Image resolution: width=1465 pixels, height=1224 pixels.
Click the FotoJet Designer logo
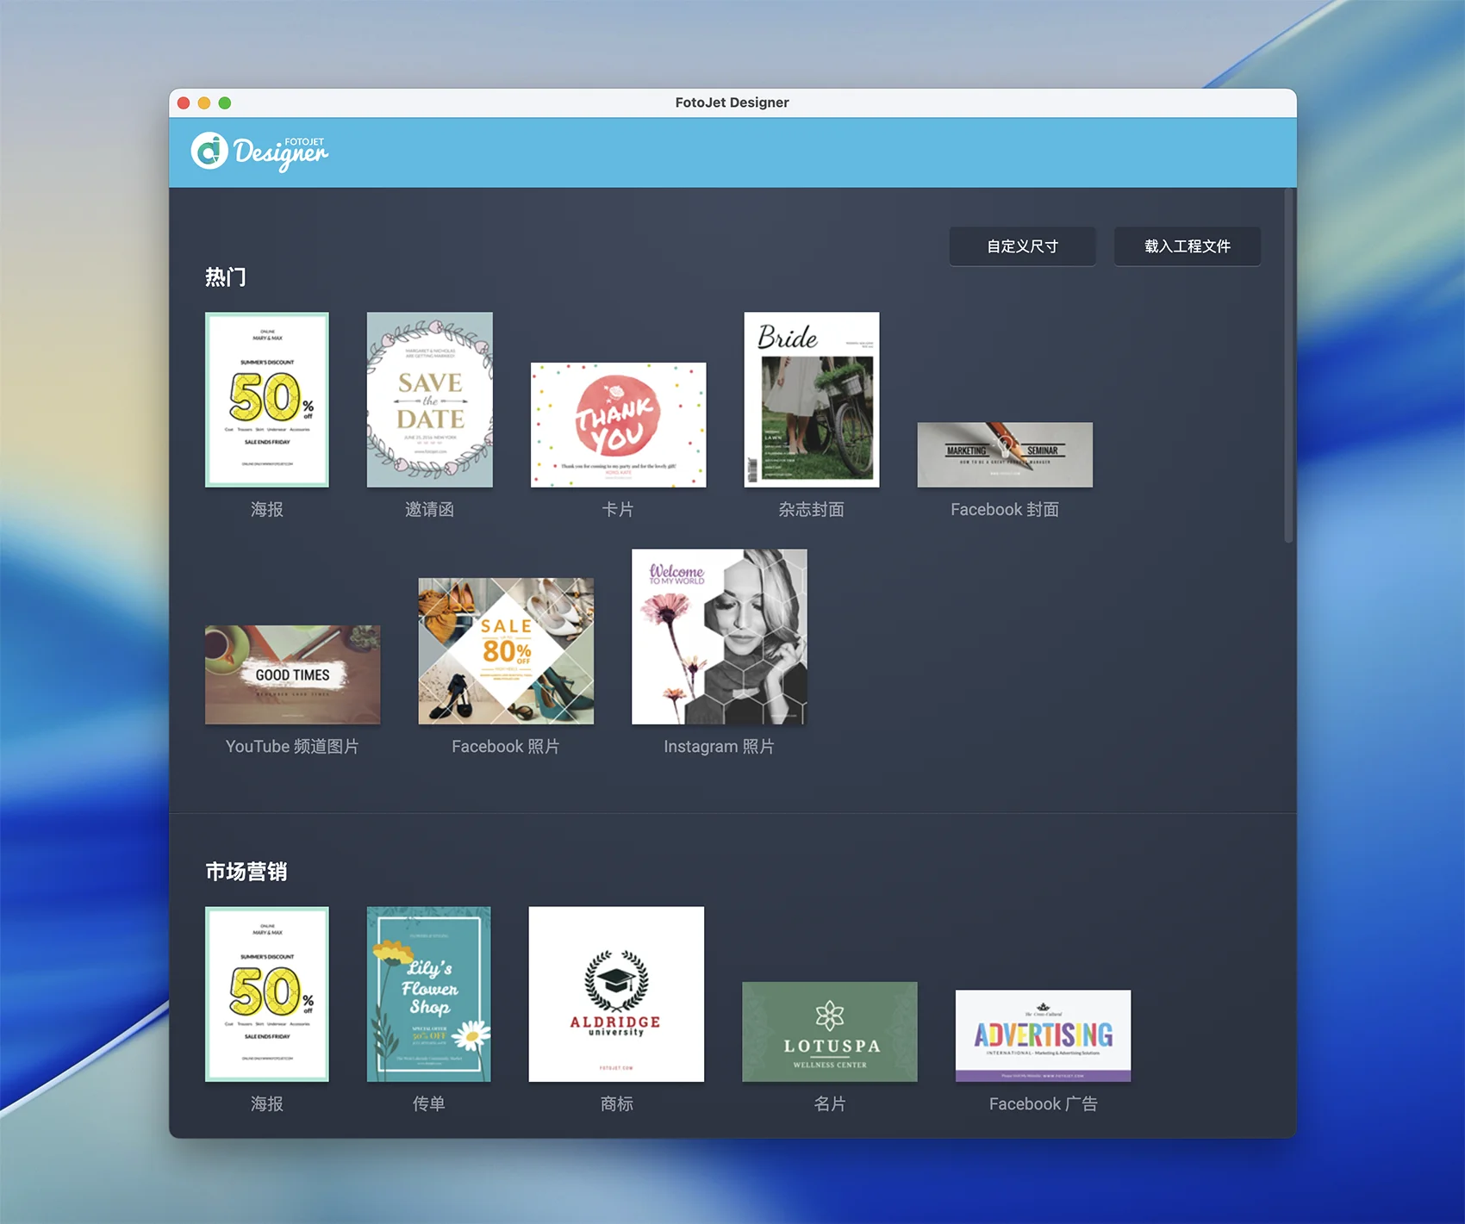pyautogui.click(x=259, y=152)
